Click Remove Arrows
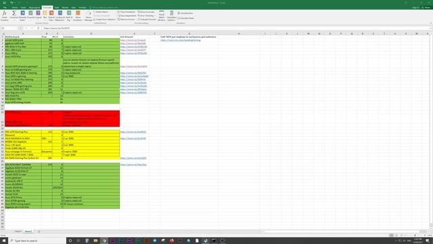This screenshot has width=433, height=244. click(x=127, y=20)
